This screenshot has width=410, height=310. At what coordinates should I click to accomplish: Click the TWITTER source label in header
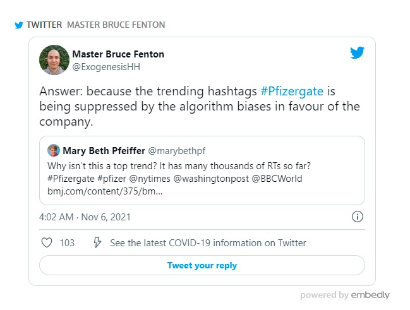44,25
